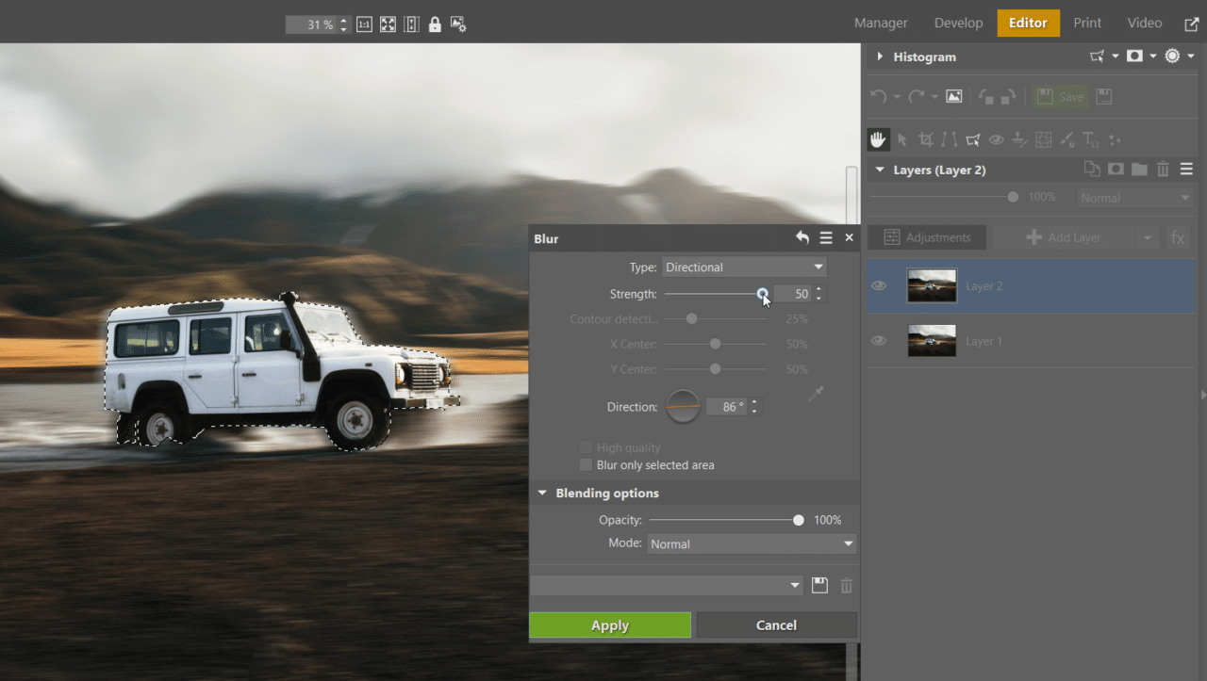
Task: Collapse the Blending options section
Action: click(x=542, y=493)
